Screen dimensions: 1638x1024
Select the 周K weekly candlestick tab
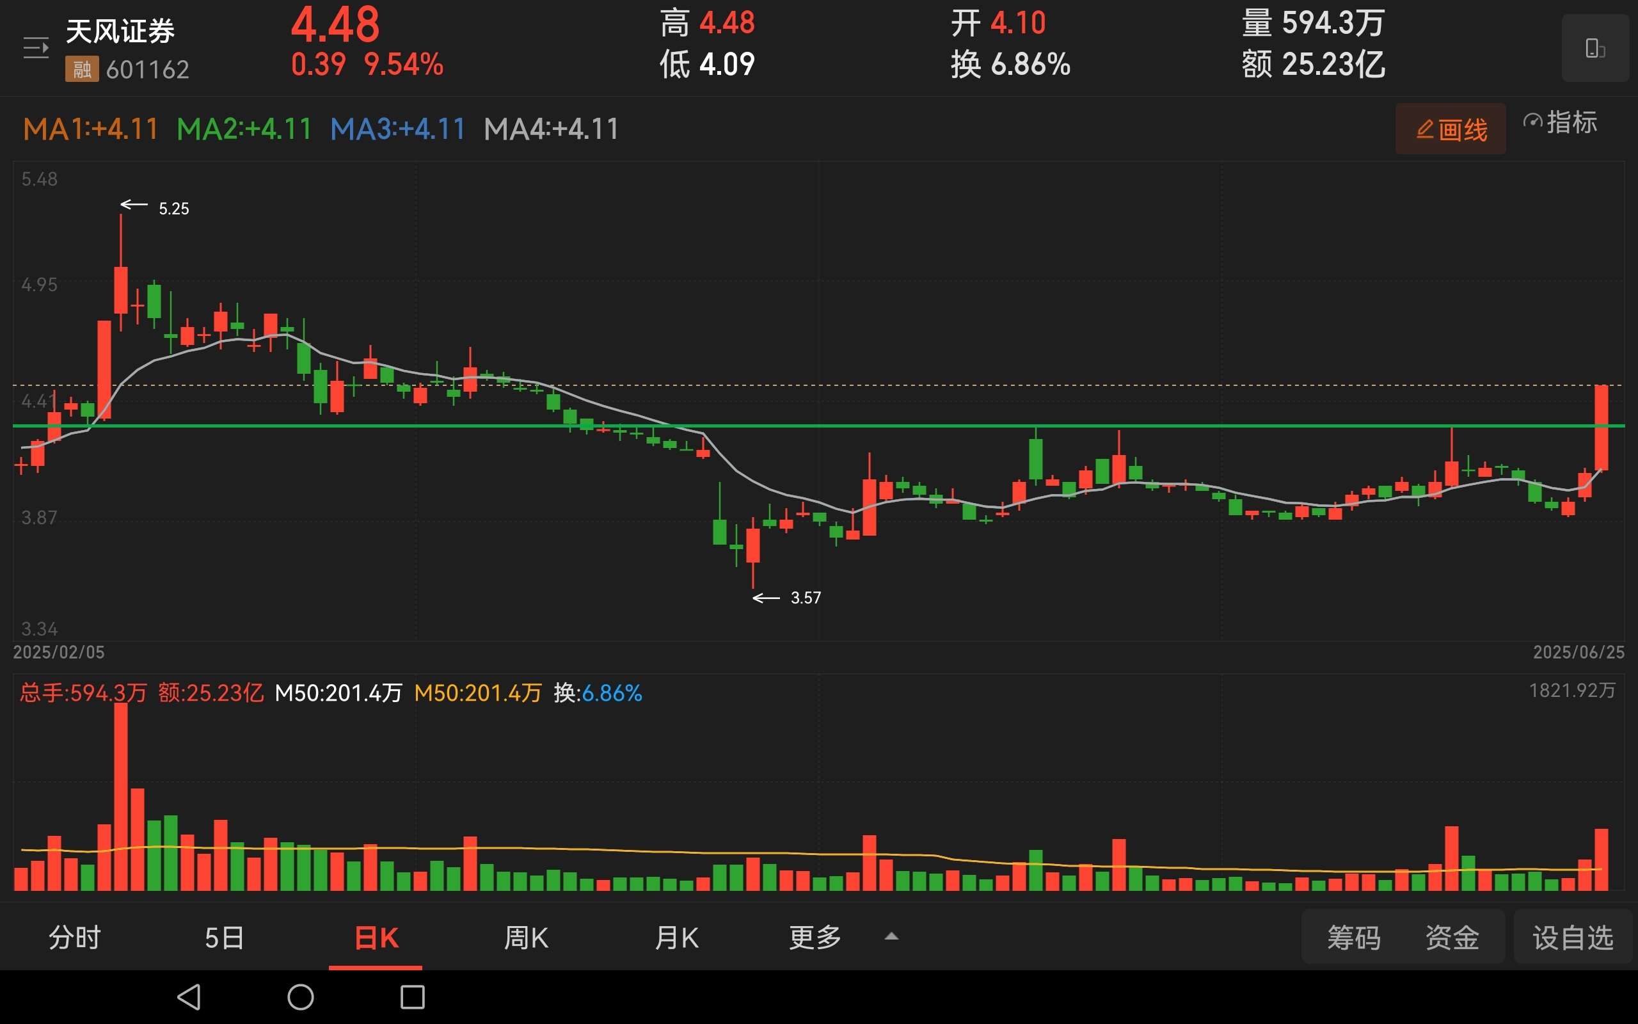(526, 938)
